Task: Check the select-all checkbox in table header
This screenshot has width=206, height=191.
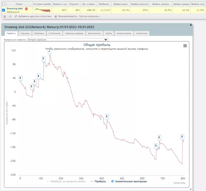Action: point(4,4)
